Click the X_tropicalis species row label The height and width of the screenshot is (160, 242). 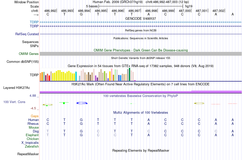(30, 143)
